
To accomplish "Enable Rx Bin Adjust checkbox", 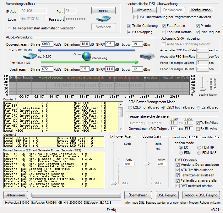I will 198,129.
